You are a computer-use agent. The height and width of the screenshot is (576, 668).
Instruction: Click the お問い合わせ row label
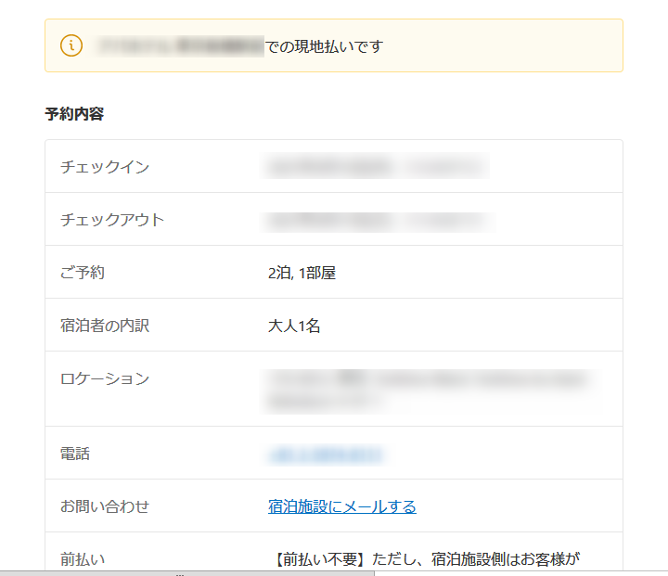pos(105,506)
